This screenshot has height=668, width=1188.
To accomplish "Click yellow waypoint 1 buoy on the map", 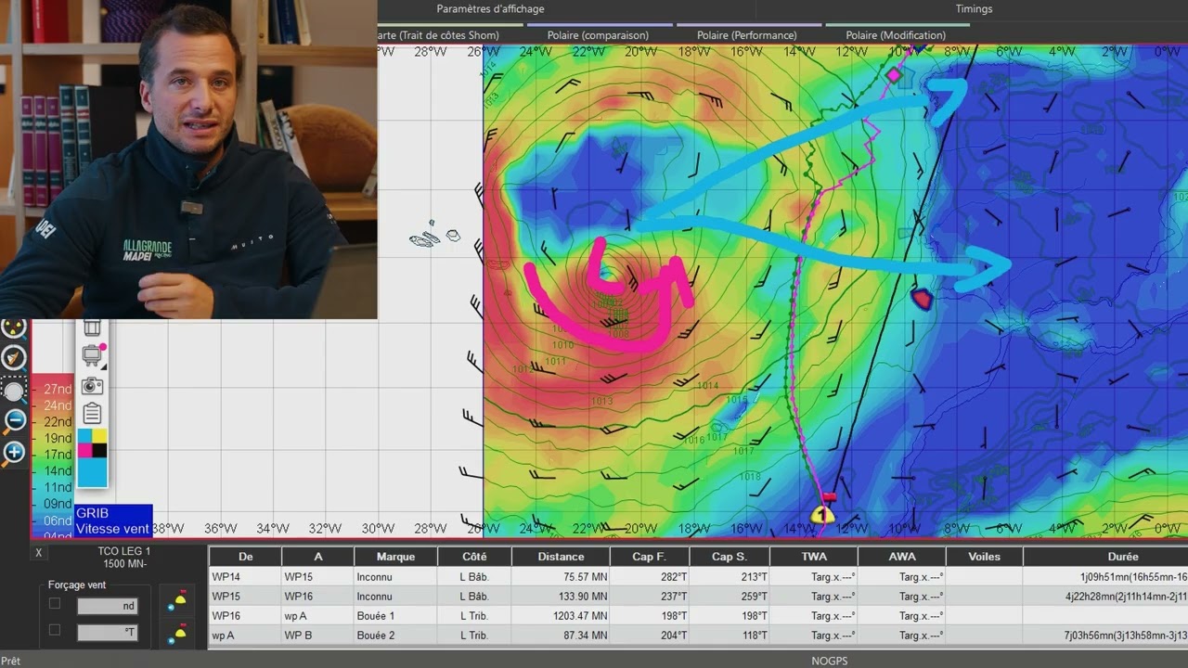I will pos(822,513).
